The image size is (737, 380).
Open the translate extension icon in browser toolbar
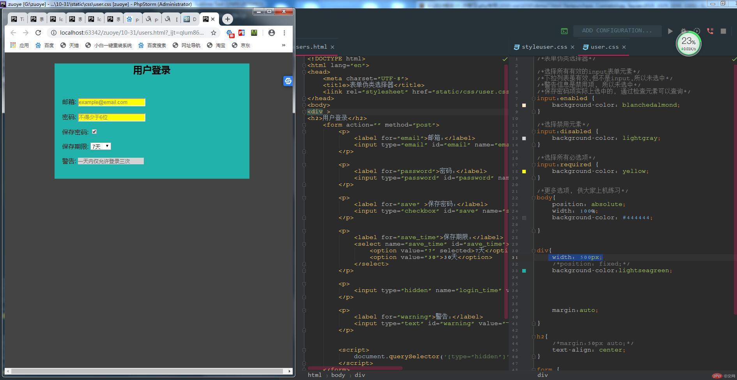(x=230, y=33)
